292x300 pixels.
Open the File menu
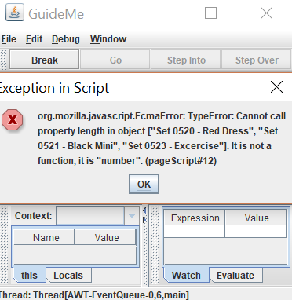click(x=9, y=39)
